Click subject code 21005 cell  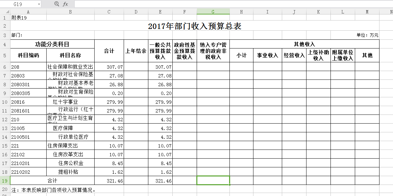click(28, 128)
